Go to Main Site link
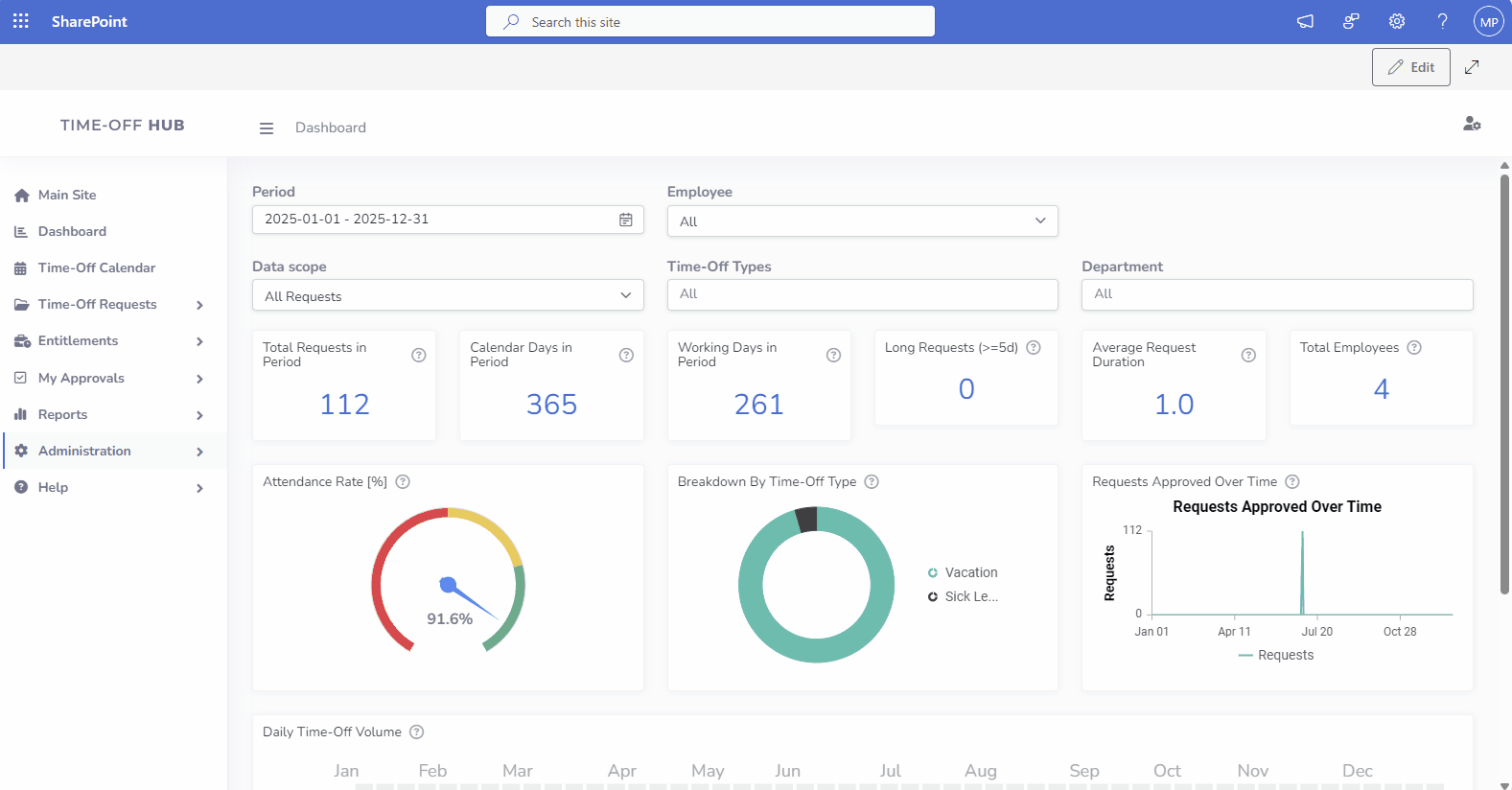1512x790 pixels. [67, 195]
